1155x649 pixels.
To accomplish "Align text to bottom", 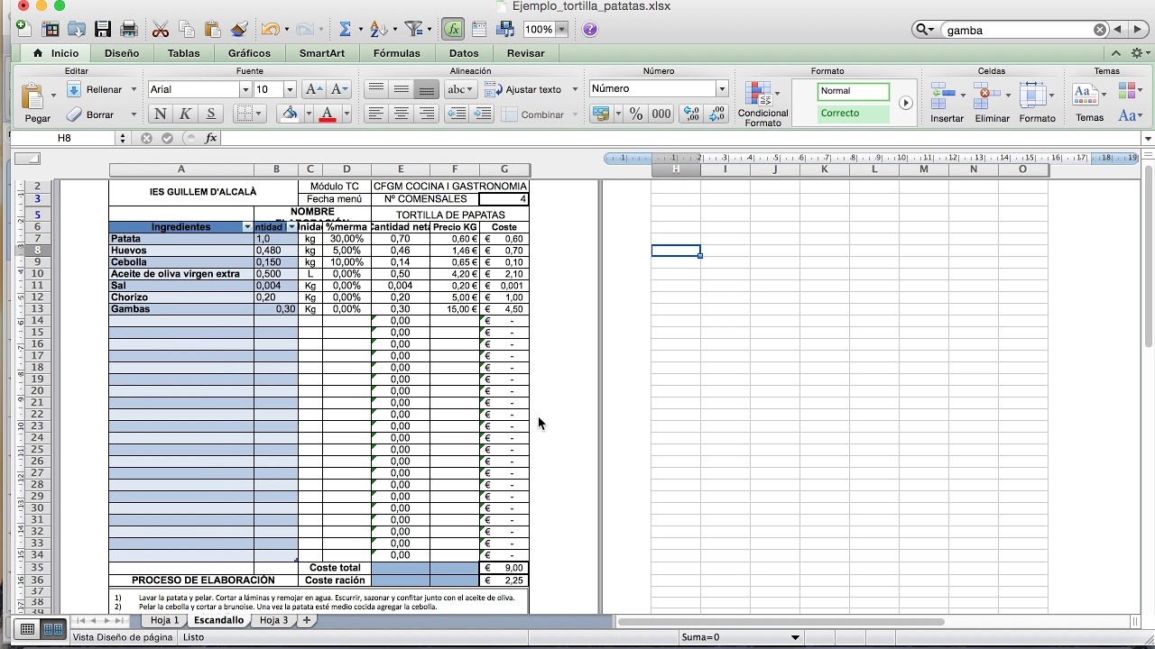I will (x=427, y=89).
